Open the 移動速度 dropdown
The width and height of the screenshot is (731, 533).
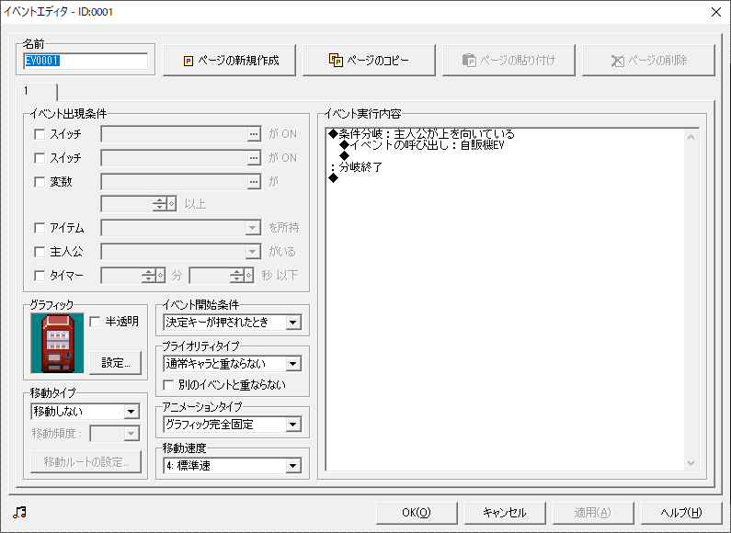click(x=292, y=466)
